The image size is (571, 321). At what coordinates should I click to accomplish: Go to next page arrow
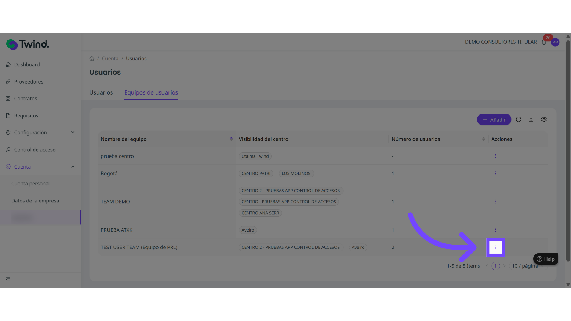504,266
